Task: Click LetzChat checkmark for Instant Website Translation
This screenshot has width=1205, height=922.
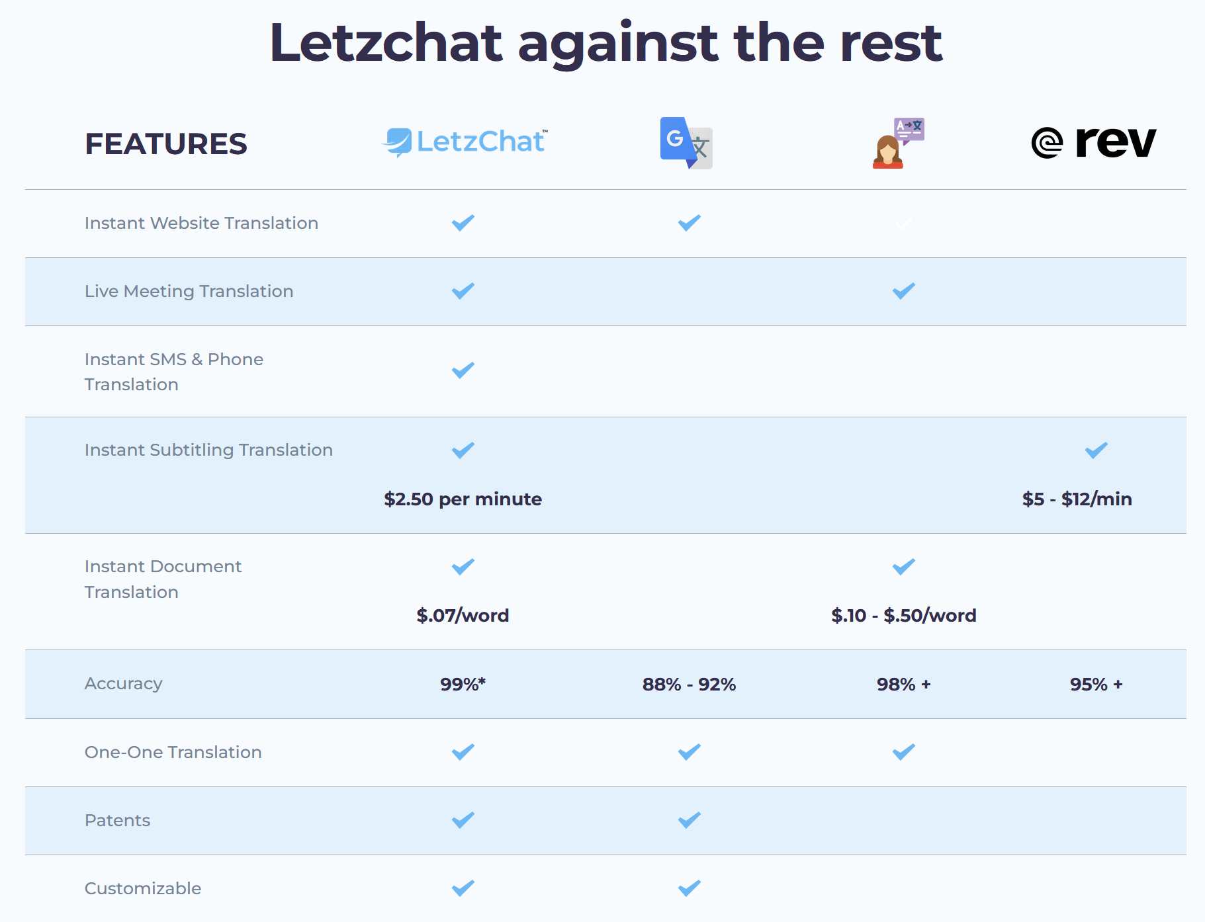Action: click(463, 223)
